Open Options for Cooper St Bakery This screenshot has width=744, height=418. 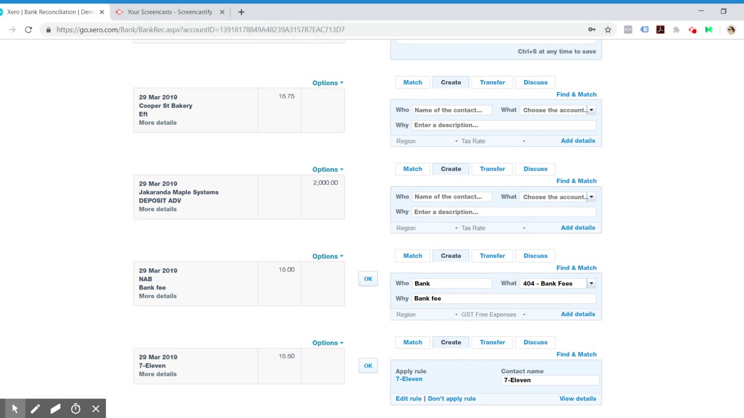tap(328, 83)
